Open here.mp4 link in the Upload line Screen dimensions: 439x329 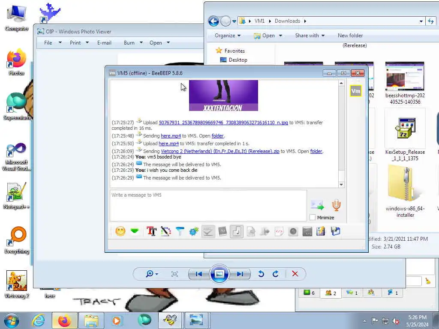tap(168, 144)
